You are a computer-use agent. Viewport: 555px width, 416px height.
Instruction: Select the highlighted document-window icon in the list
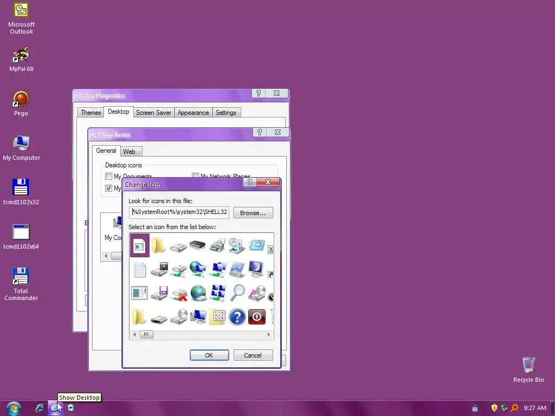coord(139,245)
